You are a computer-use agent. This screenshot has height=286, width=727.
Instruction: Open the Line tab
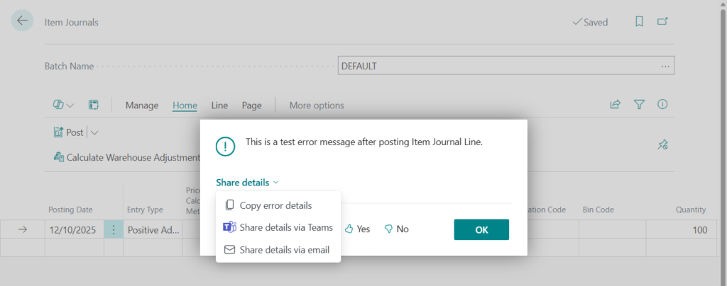point(219,105)
